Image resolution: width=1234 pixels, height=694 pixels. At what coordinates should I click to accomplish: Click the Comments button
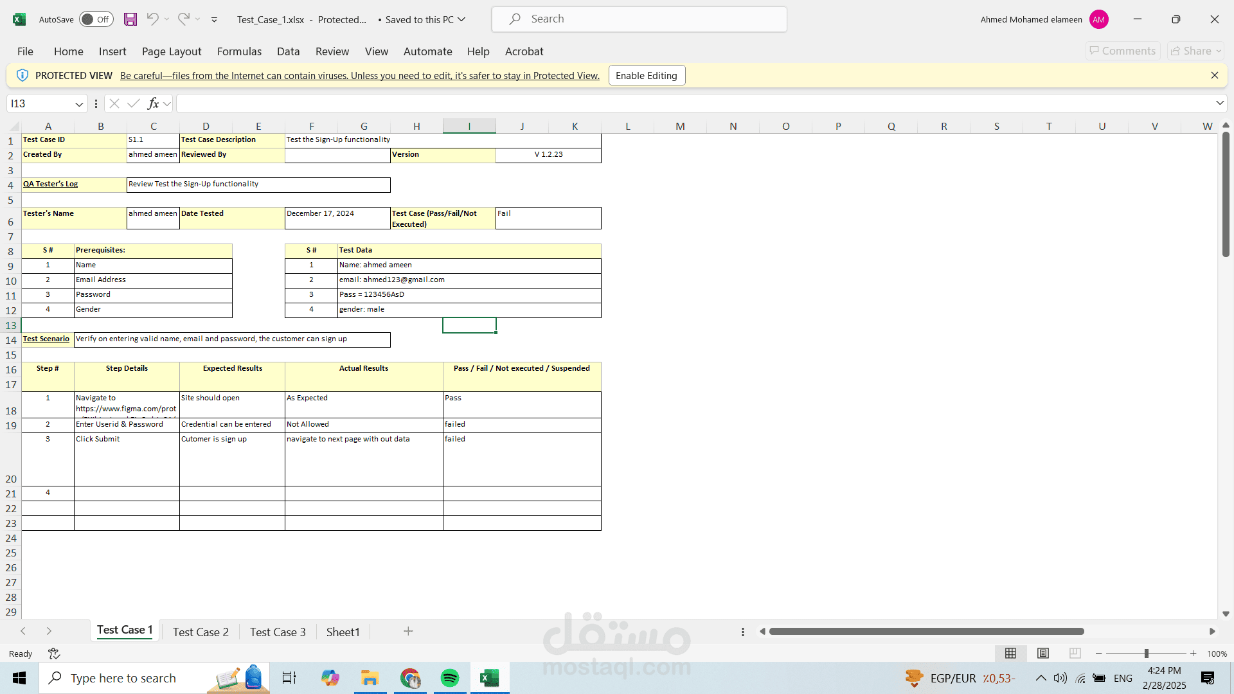coord(1123,51)
